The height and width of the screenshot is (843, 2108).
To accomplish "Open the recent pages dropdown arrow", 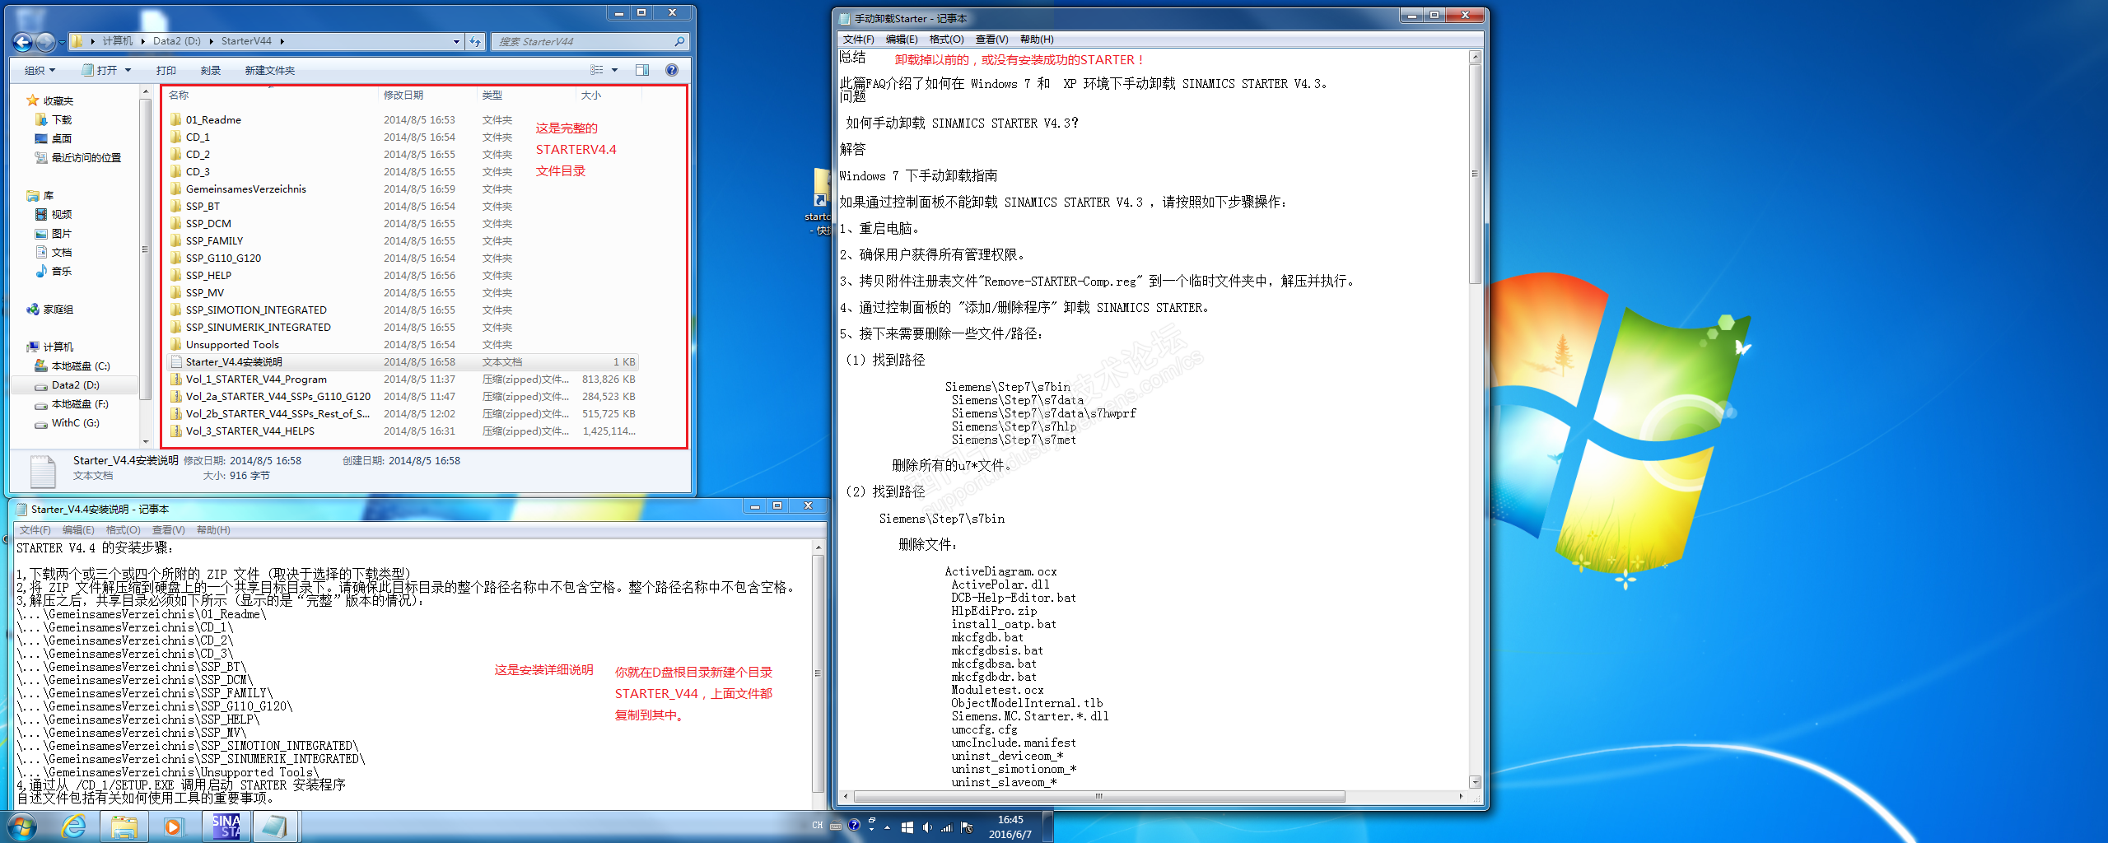I will [63, 41].
